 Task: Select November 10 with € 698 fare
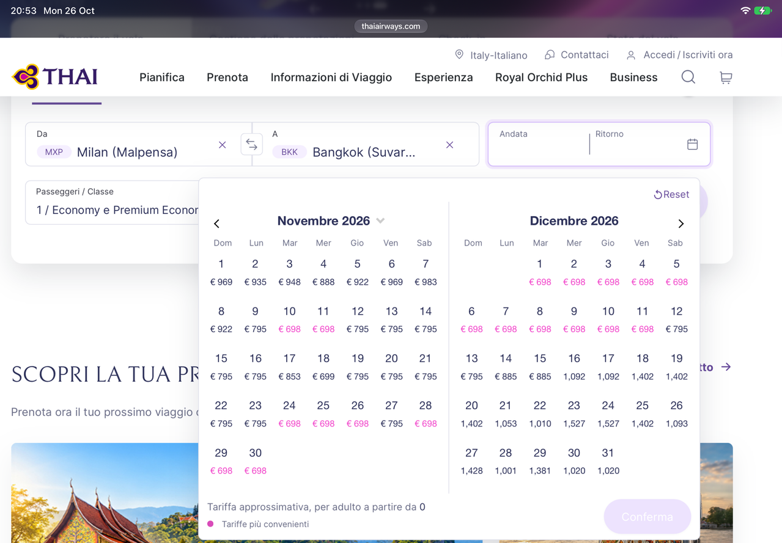point(289,319)
